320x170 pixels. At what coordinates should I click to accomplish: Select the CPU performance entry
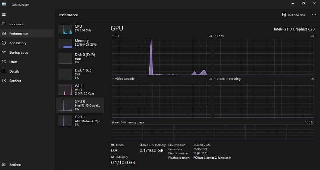tap(80, 29)
